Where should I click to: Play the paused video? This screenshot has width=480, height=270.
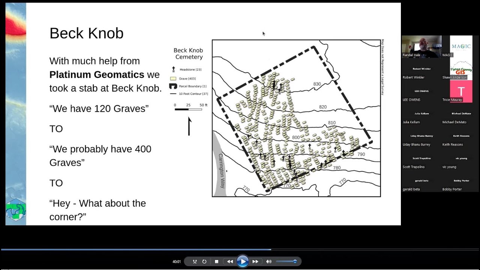click(243, 261)
